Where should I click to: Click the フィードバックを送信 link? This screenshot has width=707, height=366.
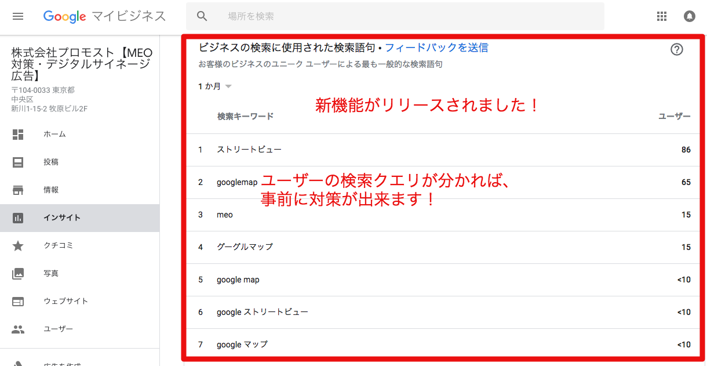point(436,48)
